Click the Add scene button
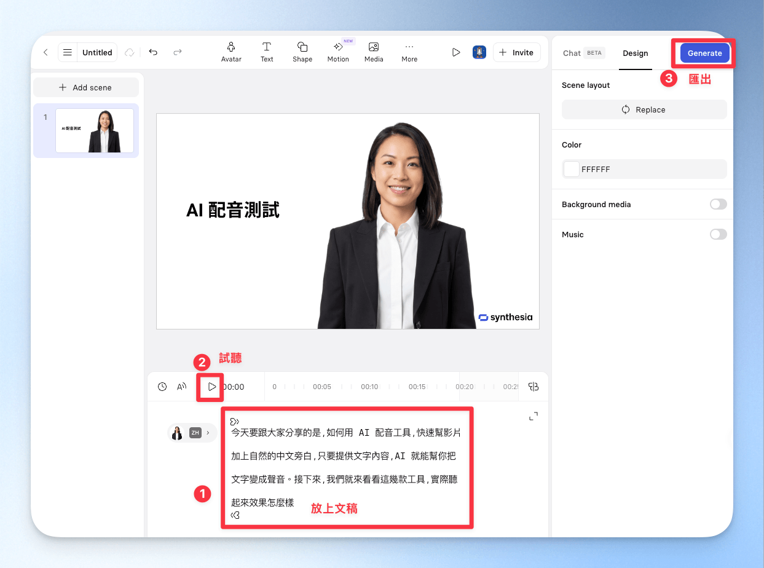 click(85, 87)
